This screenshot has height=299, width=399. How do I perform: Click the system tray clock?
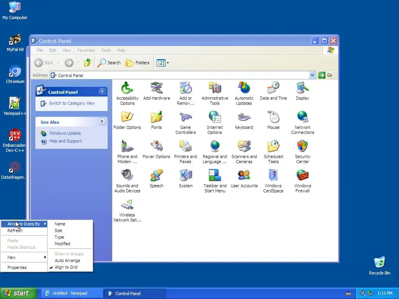(x=385, y=294)
